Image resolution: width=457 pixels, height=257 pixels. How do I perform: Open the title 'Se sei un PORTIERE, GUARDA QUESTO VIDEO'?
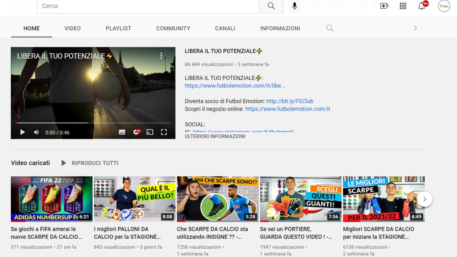(x=296, y=233)
